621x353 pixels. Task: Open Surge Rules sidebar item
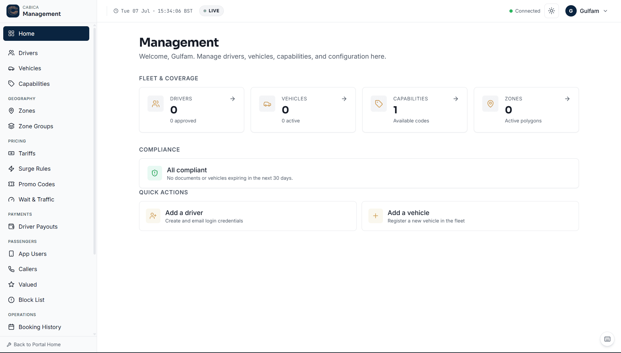point(46,169)
